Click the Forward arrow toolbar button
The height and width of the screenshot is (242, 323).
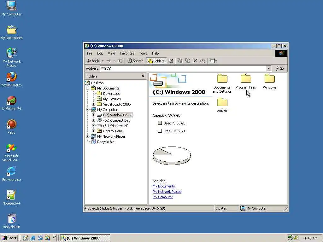(109, 61)
